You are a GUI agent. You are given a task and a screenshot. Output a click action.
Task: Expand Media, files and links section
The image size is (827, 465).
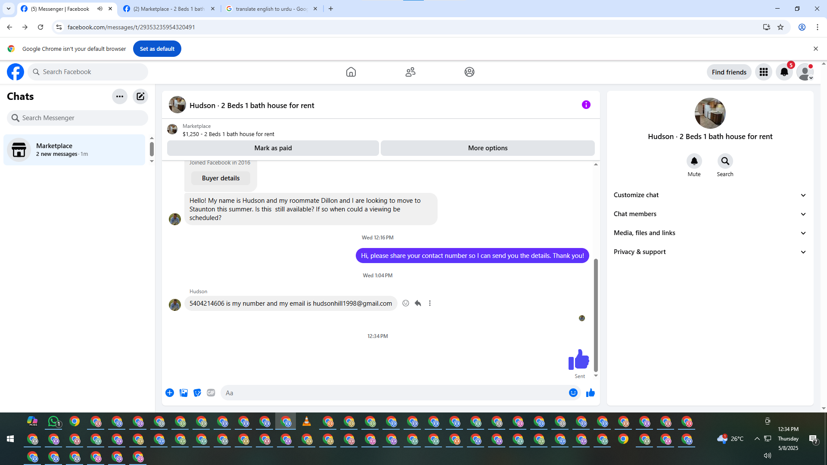(x=710, y=233)
